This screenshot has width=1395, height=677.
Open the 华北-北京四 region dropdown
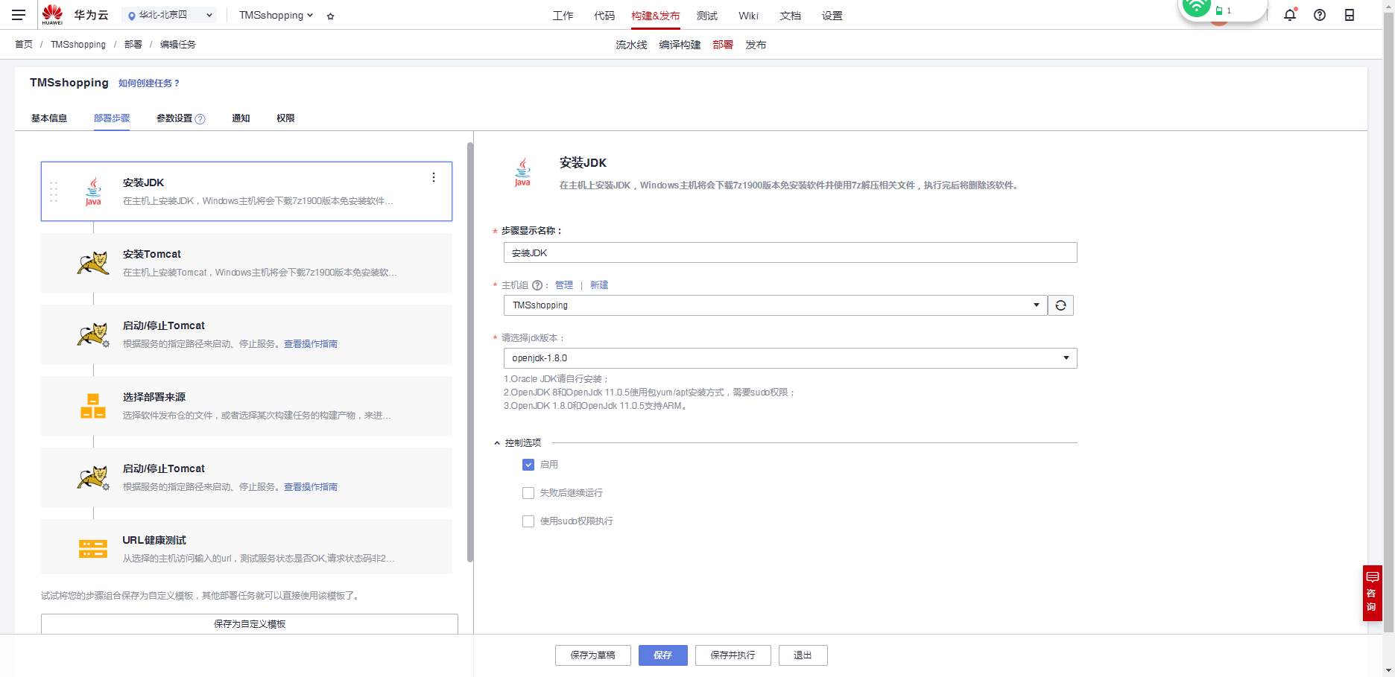coord(169,15)
